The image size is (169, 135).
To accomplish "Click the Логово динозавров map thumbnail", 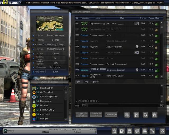I will pos(50,23).
